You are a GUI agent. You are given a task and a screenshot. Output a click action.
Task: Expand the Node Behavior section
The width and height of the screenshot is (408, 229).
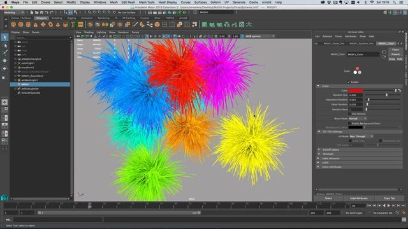(x=319, y=158)
